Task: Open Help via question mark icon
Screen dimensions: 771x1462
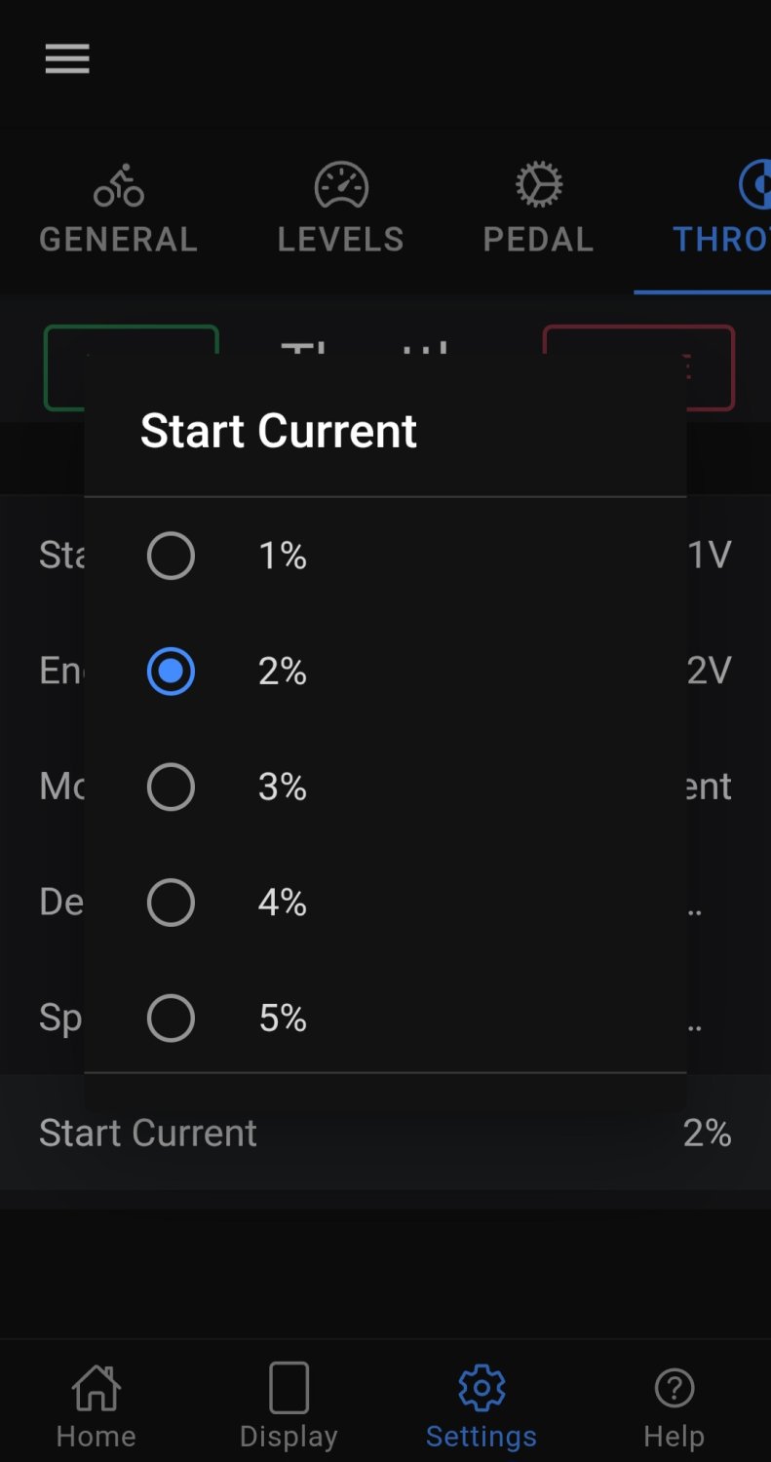Action: click(674, 1388)
